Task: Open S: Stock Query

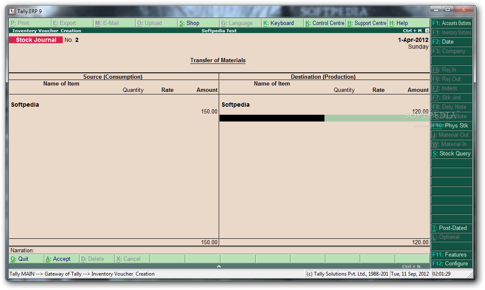Action: pos(451,154)
